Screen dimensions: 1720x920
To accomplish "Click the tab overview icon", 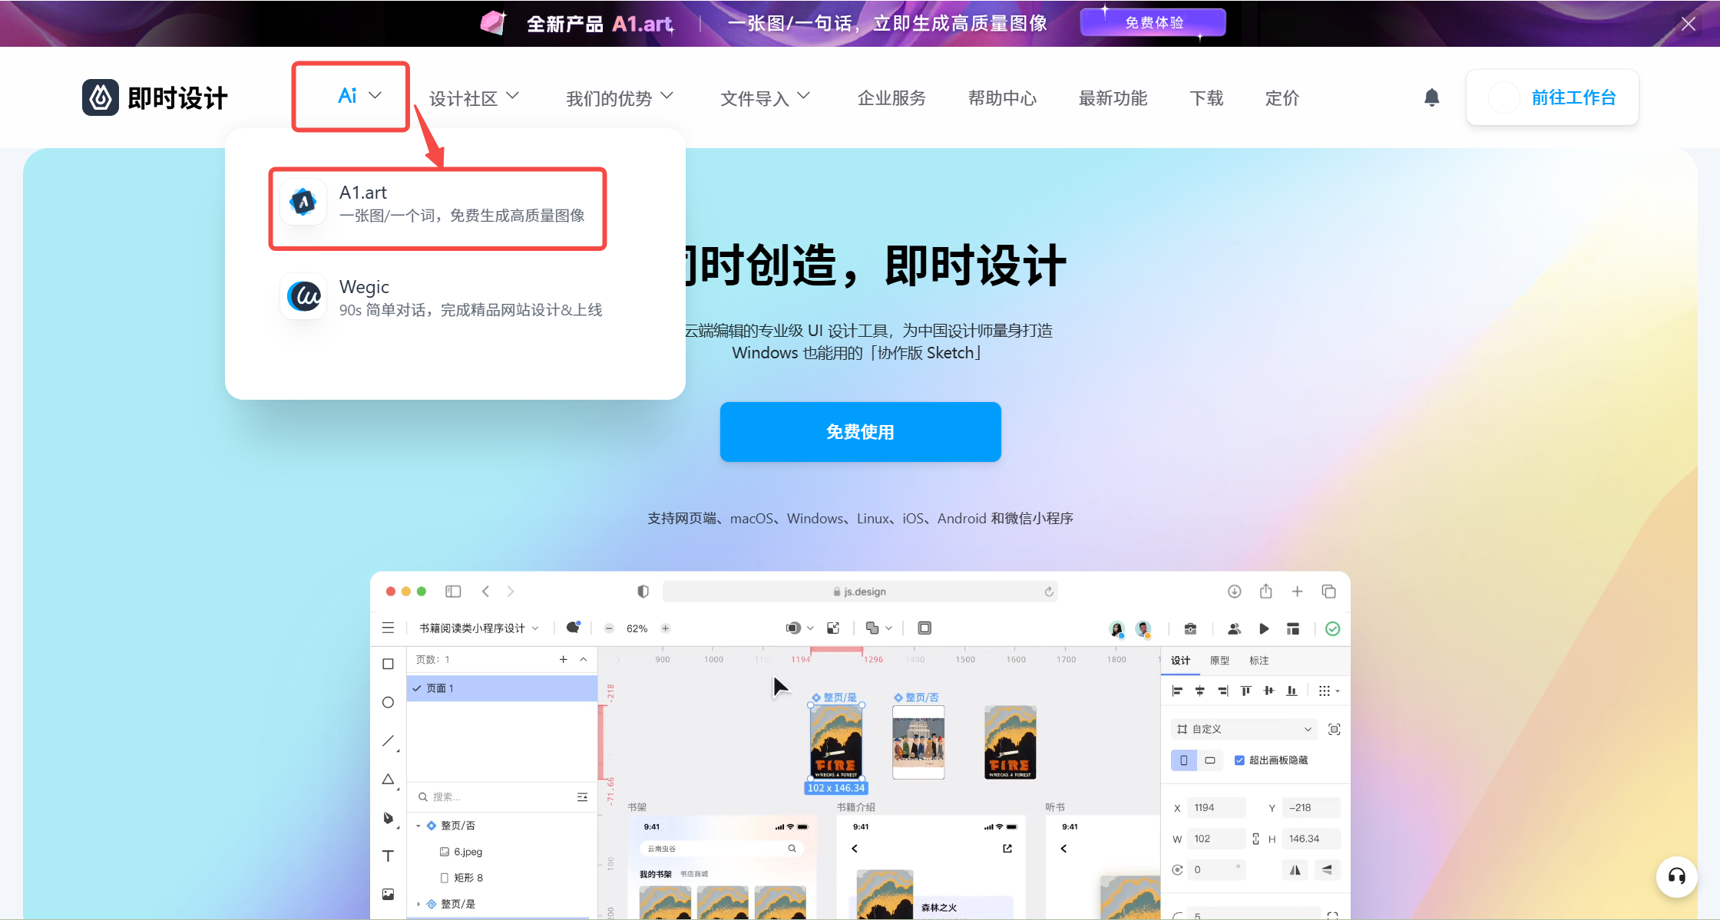I will click(x=1328, y=591).
